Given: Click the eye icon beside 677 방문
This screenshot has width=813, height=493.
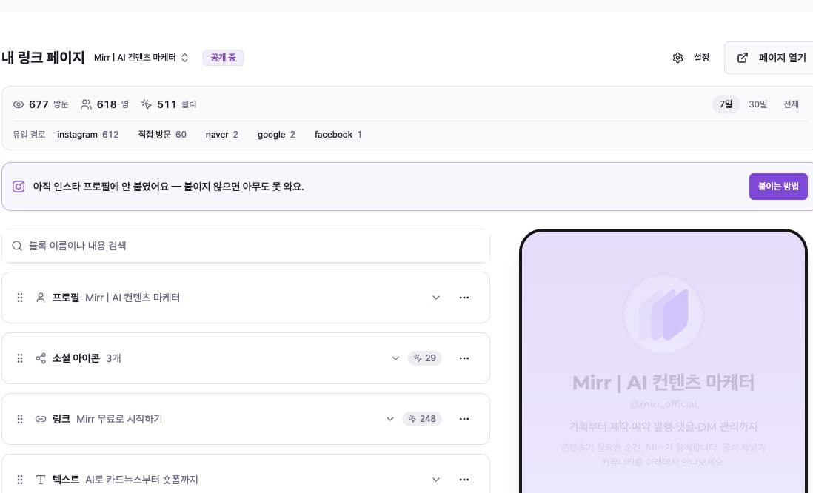Looking at the screenshot, I should pyautogui.click(x=19, y=104).
